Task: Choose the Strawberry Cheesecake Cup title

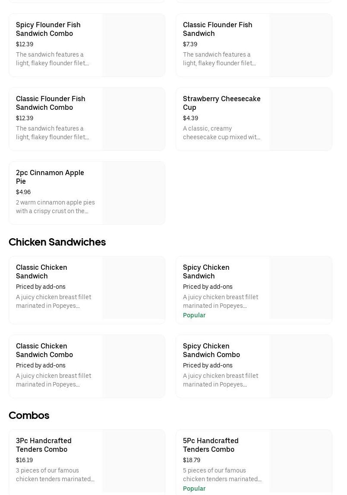Action: tap(221, 103)
